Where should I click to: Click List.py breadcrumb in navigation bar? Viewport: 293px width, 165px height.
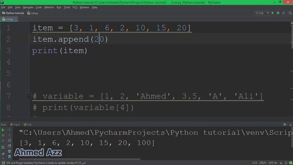click(33, 13)
